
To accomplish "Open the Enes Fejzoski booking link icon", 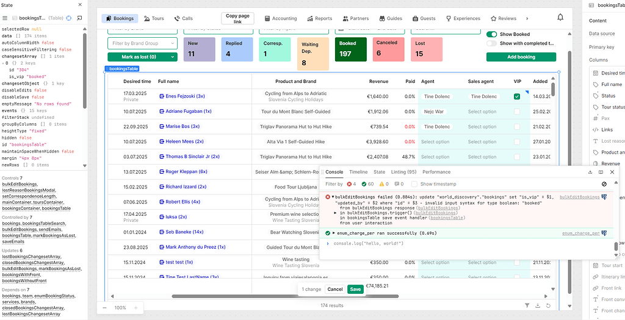I will tap(162, 96).
